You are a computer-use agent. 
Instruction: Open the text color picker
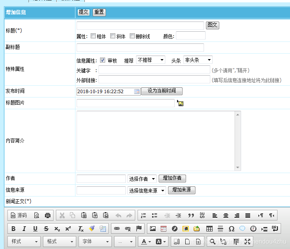pos(146,242)
